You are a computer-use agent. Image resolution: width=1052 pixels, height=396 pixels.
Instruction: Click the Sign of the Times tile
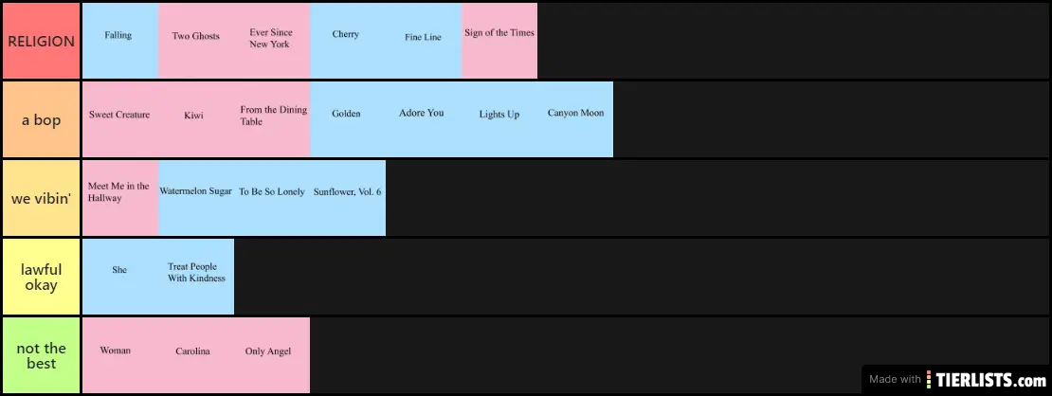[499, 41]
